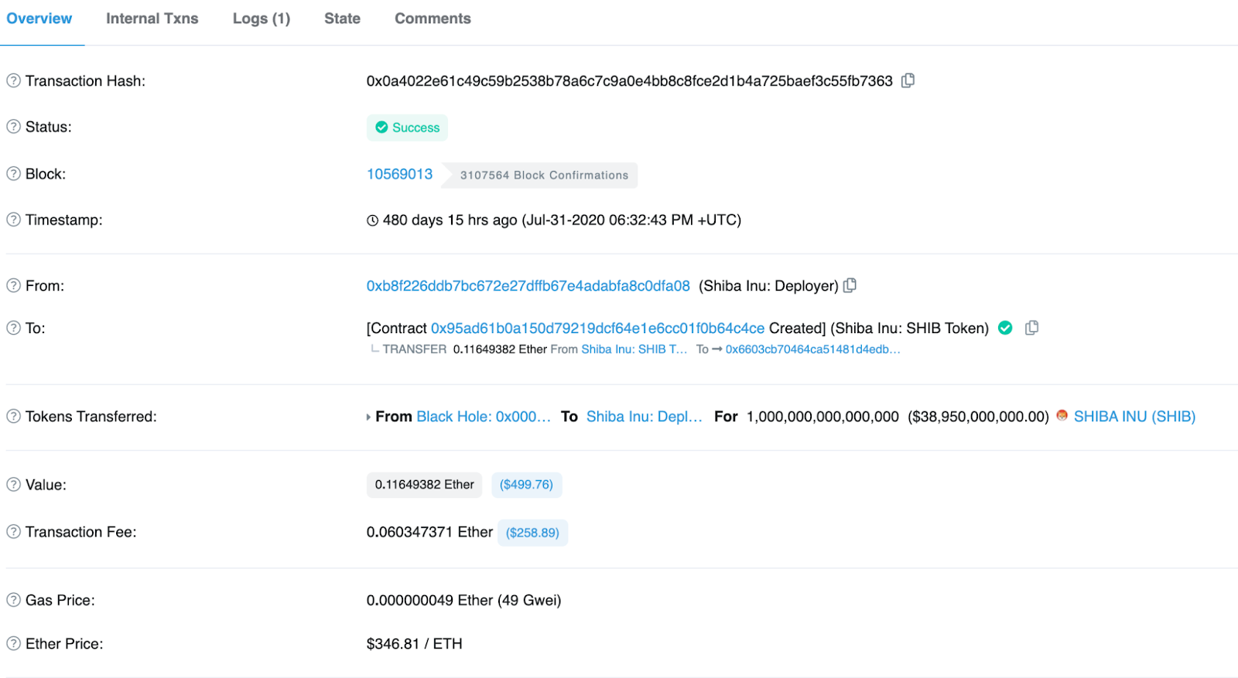
Task: Click the help icon beside Transaction Hash
Action: tap(13, 80)
